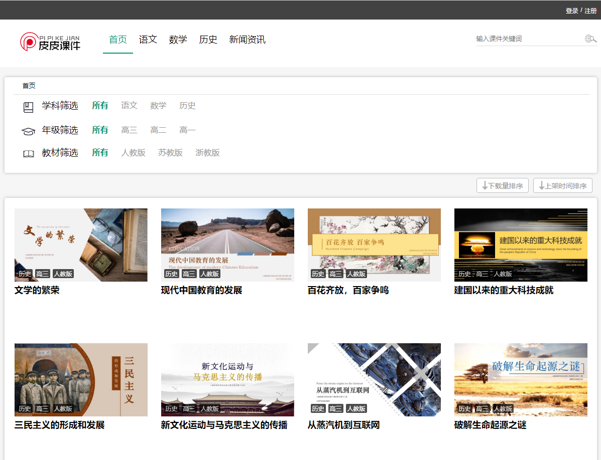Viewport: 601px width, 460px height.
Task: Click 高三 tag on 从蒸汽机到互联网 card
Action: pyautogui.click(x=335, y=408)
